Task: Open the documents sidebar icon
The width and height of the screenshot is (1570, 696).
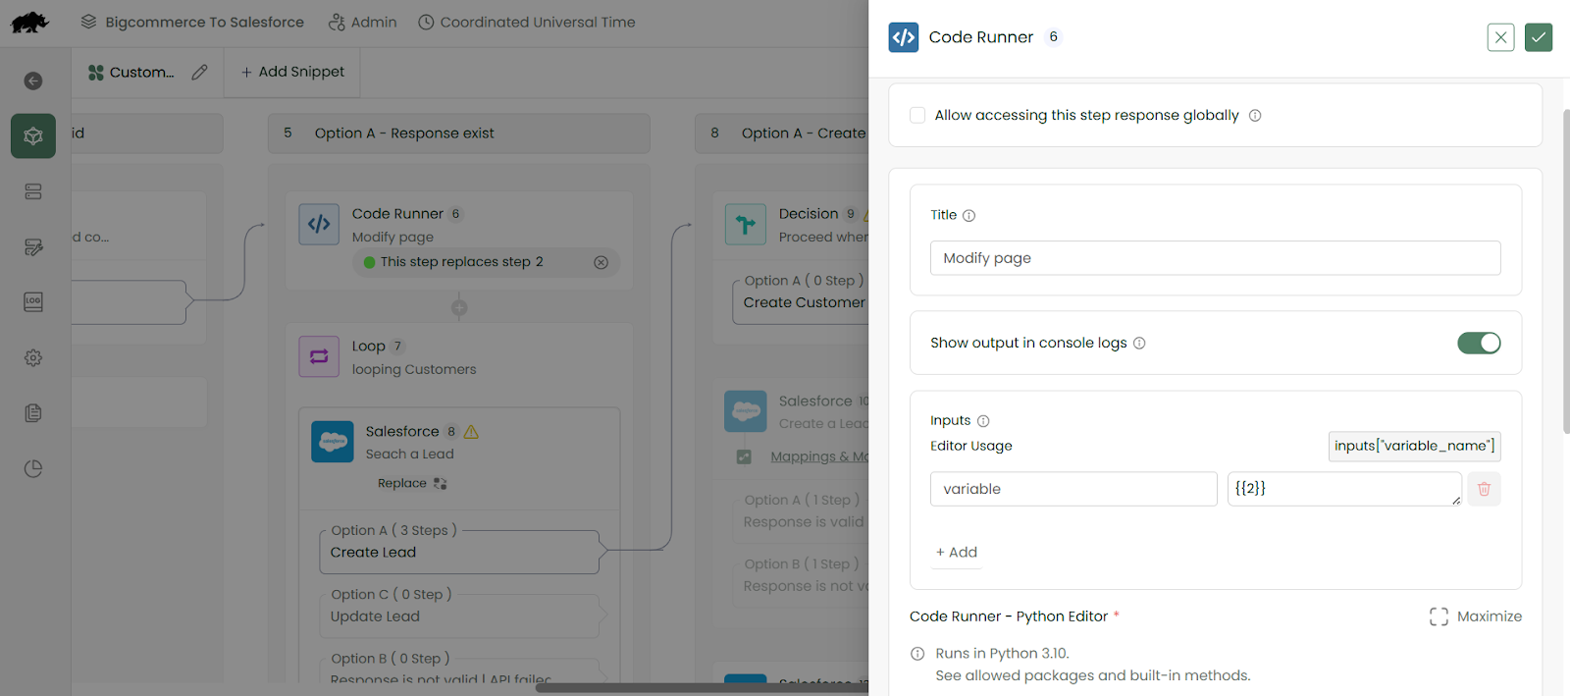Action: (x=33, y=413)
